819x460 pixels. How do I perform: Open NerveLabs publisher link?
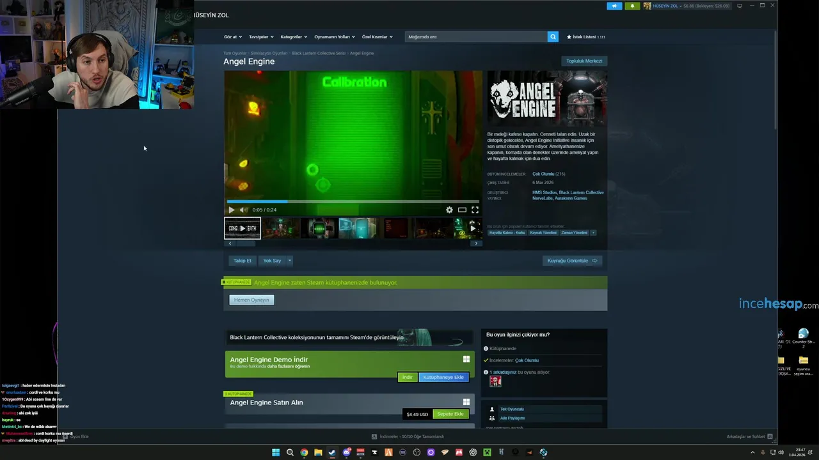pos(542,198)
